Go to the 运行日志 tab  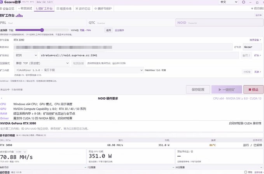(83, 9)
